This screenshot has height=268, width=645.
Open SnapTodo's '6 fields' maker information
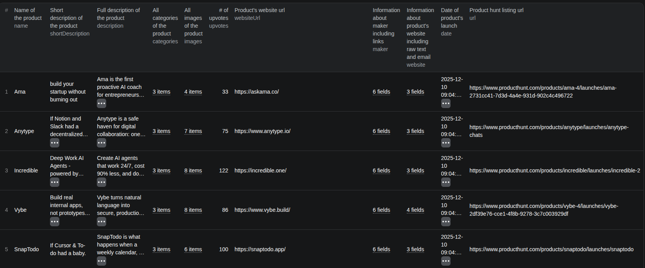(381, 250)
